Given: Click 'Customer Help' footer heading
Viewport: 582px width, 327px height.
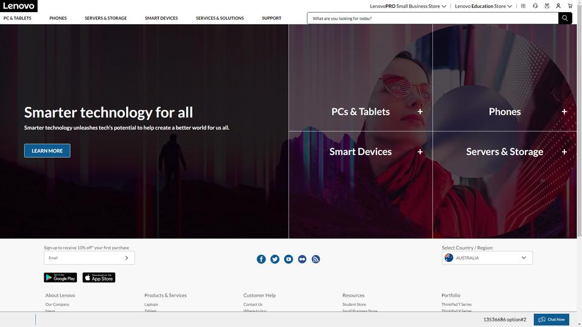Looking at the screenshot, I should click(259, 296).
